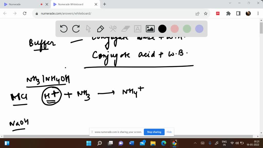The width and height of the screenshot is (263, 148).
Task: Toggle the bookmark star in the address bar
Action: [205, 14]
